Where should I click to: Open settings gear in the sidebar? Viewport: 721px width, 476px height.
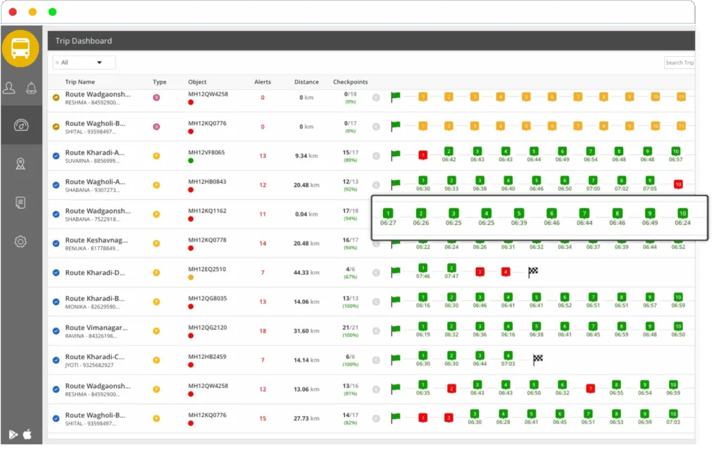tap(20, 242)
